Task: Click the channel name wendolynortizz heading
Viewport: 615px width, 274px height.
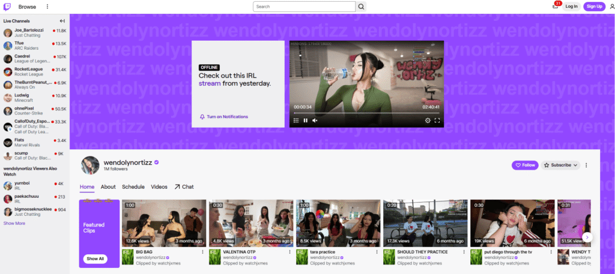Action: (129, 162)
